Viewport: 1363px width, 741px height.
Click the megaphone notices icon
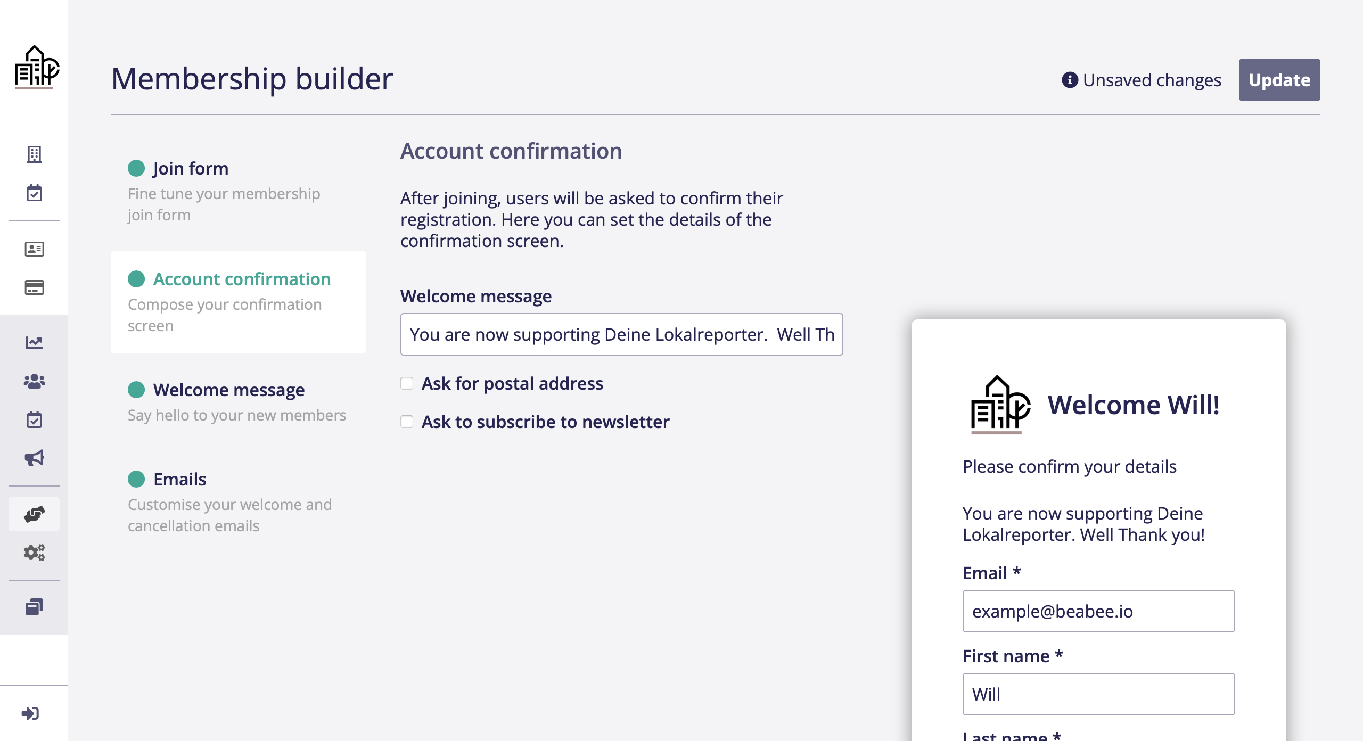pyautogui.click(x=34, y=458)
